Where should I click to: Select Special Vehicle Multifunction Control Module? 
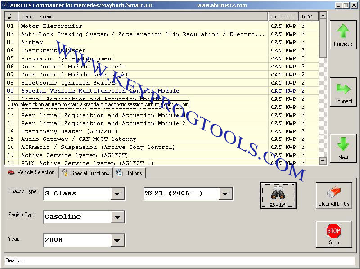(x=100, y=91)
